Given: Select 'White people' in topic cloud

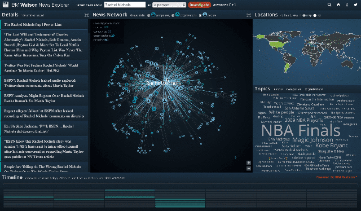Looking at the screenshot, I should (x=281, y=112).
